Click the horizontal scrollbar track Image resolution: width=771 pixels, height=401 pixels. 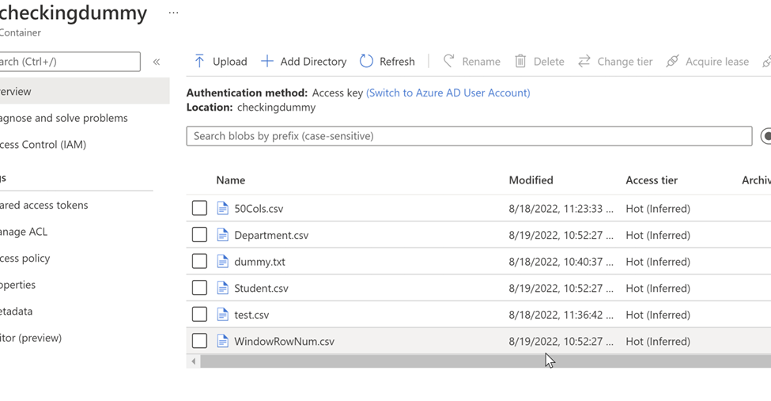click(x=486, y=361)
